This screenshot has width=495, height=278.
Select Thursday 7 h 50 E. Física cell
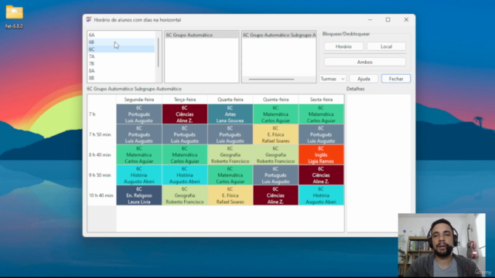pyautogui.click(x=275, y=134)
